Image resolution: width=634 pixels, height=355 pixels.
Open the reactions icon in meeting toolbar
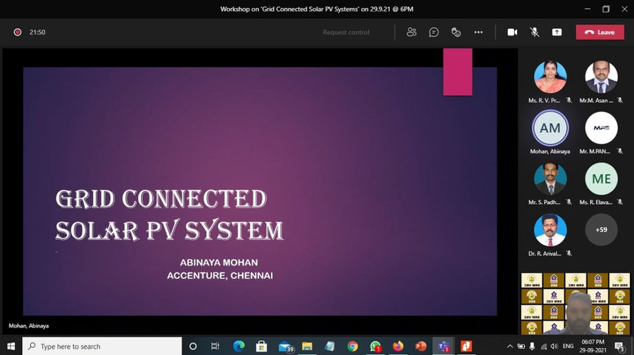coord(456,32)
